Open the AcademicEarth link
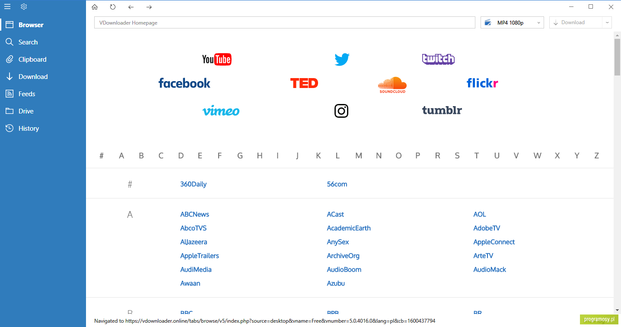 [349, 228]
